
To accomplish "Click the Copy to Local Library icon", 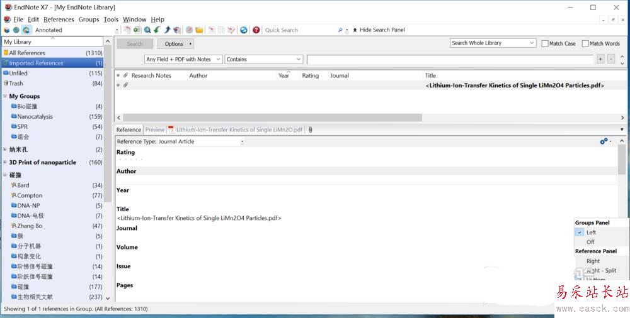I will [128, 30].
